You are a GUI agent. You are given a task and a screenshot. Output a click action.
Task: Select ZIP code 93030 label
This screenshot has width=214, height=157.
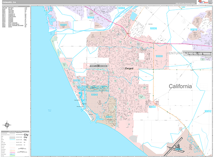click(x=159, y=56)
